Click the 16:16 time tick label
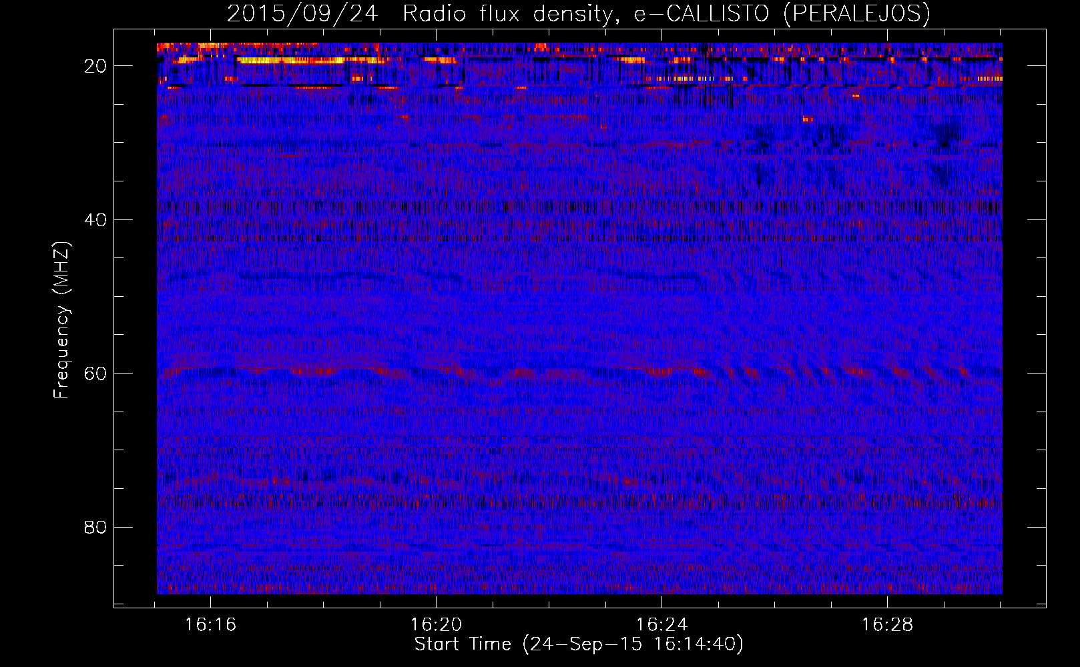 tap(211, 625)
